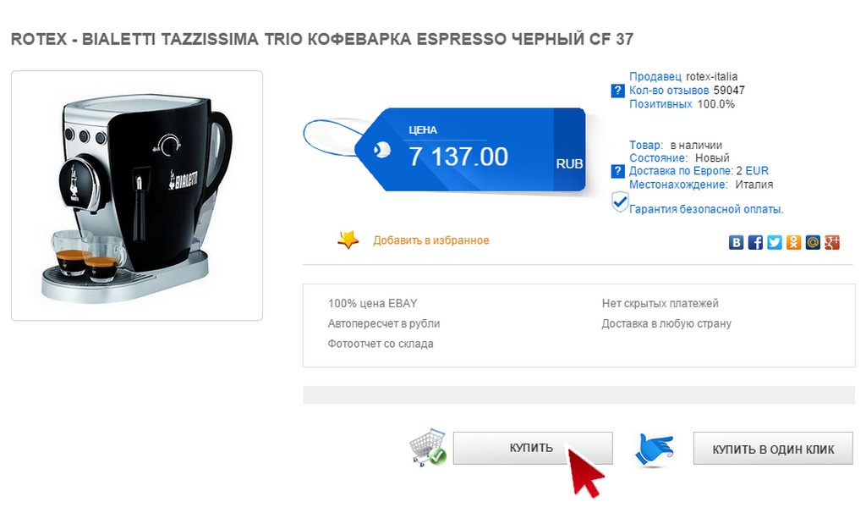Buy with КУПИТЬ В ОДИН КЛИК button
The width and height of the screenshot is (866, 524).
[773, 449]
